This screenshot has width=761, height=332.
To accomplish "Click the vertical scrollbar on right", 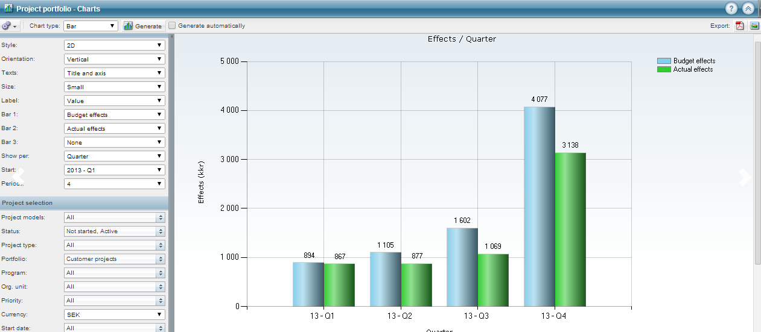I will point(757,152).
